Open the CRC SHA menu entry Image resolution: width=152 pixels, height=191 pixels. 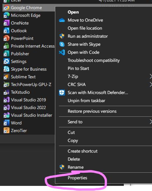coord(77,85)
